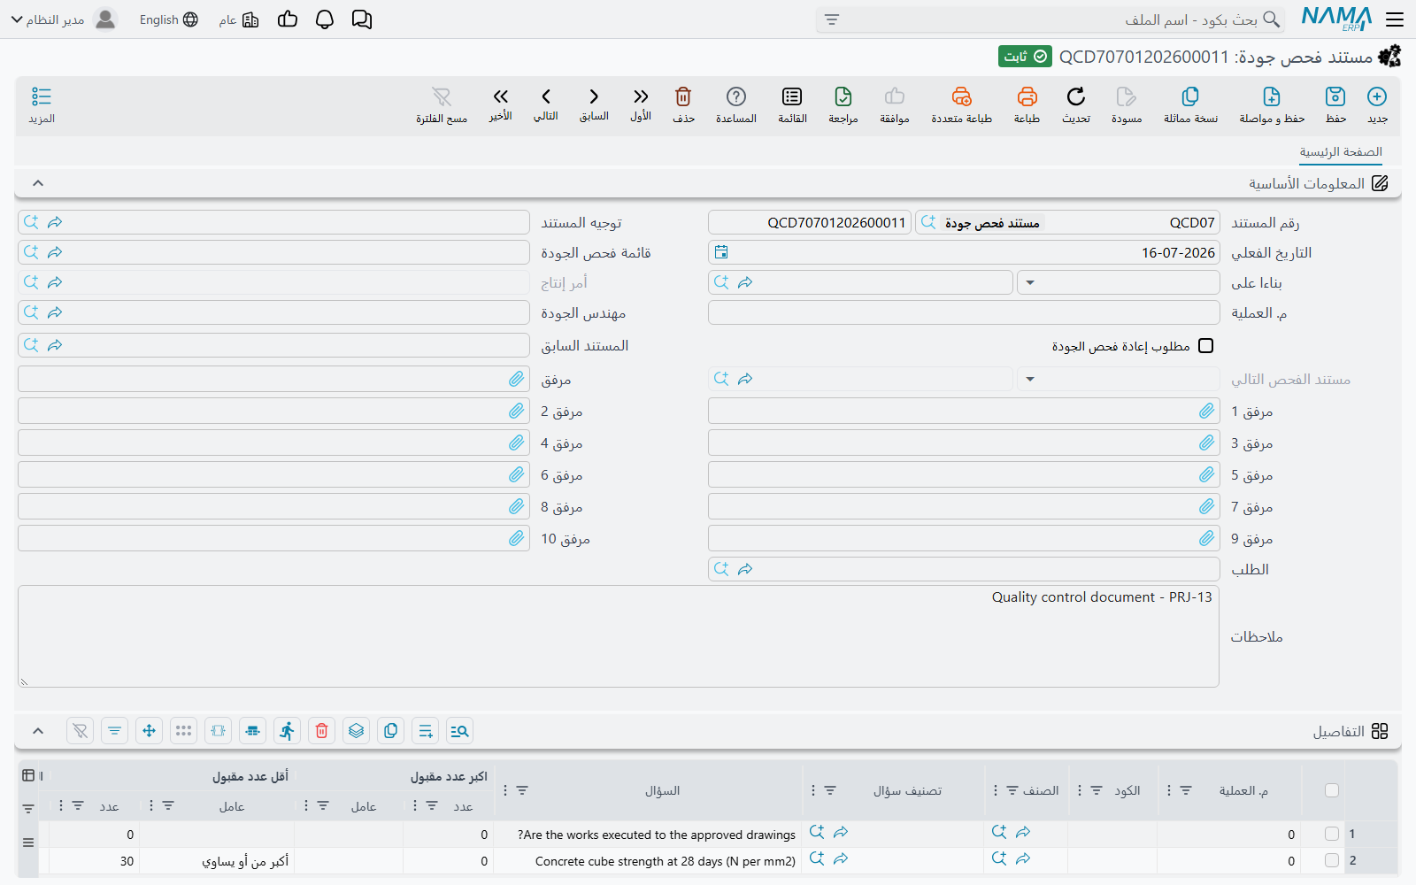Open calendar picker for التاريخ الفعلي
Screen dimensions: 1416x885
click(x=721, y=252)
